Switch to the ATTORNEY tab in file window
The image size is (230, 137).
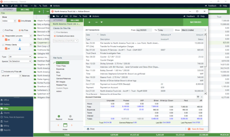pyautogui.click(x=58, y=20)
